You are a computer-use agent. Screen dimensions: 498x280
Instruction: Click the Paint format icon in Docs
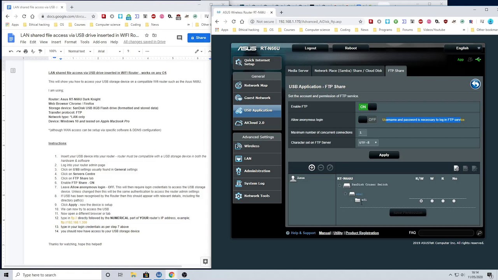tap(40, 51)
